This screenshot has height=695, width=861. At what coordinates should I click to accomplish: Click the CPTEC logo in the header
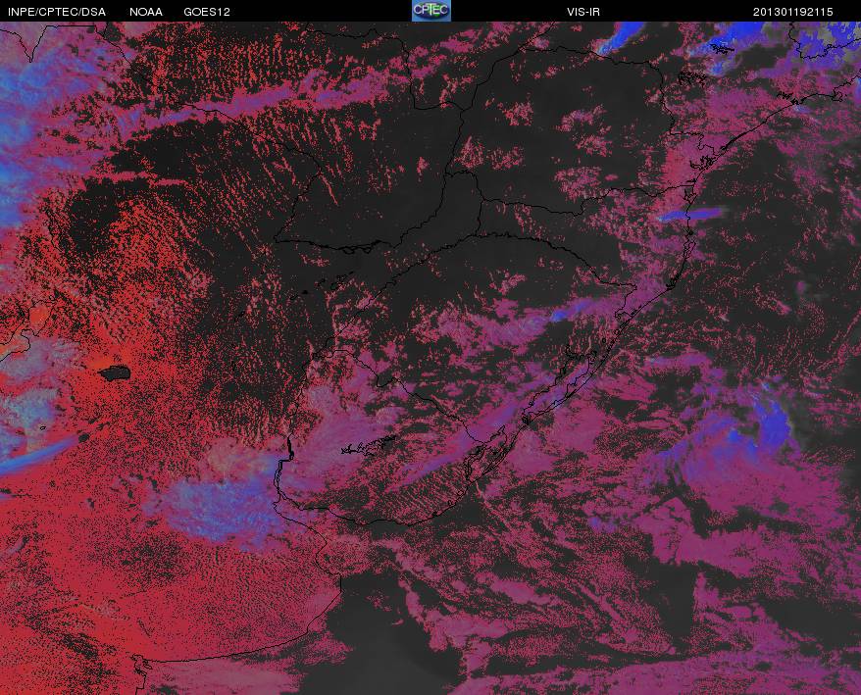click(431, 11)
